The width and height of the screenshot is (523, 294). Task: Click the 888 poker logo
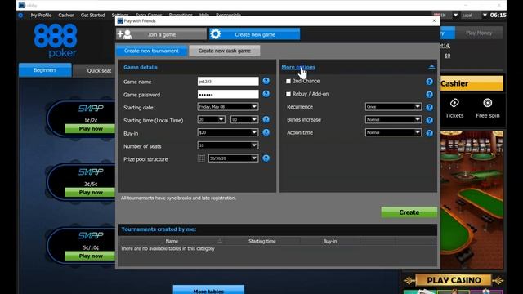pyautogui.click(x=56, y=41)
